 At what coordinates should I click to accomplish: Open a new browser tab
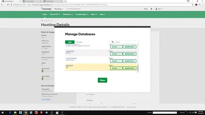point(65,1)
